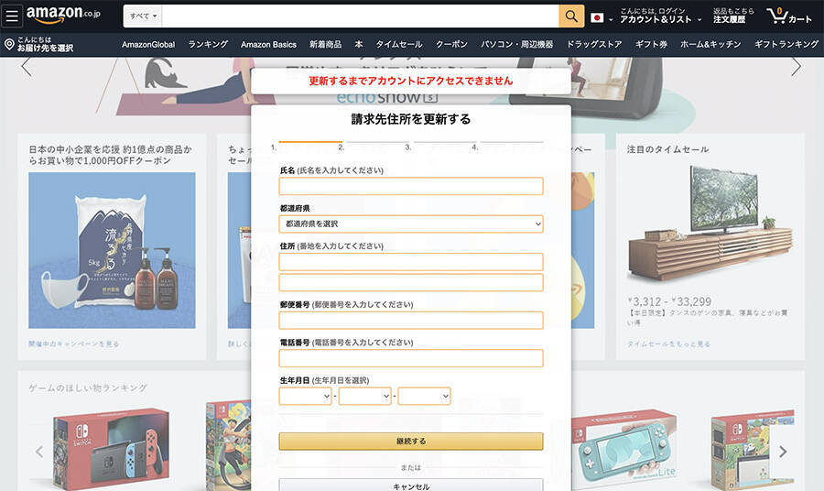Click the 氏名 name input field

point(411,186)
